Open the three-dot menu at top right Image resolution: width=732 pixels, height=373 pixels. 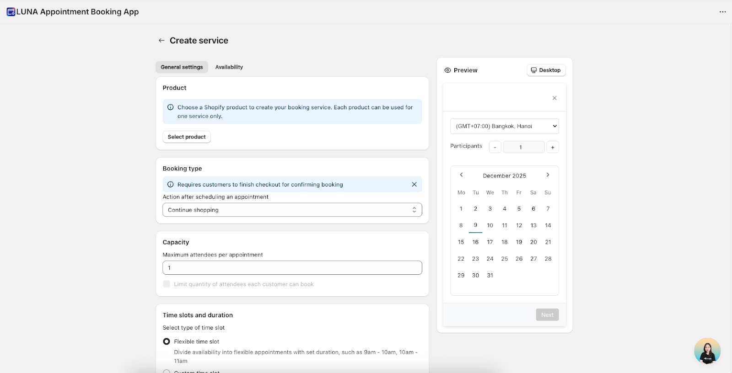[x=722, y=12]
